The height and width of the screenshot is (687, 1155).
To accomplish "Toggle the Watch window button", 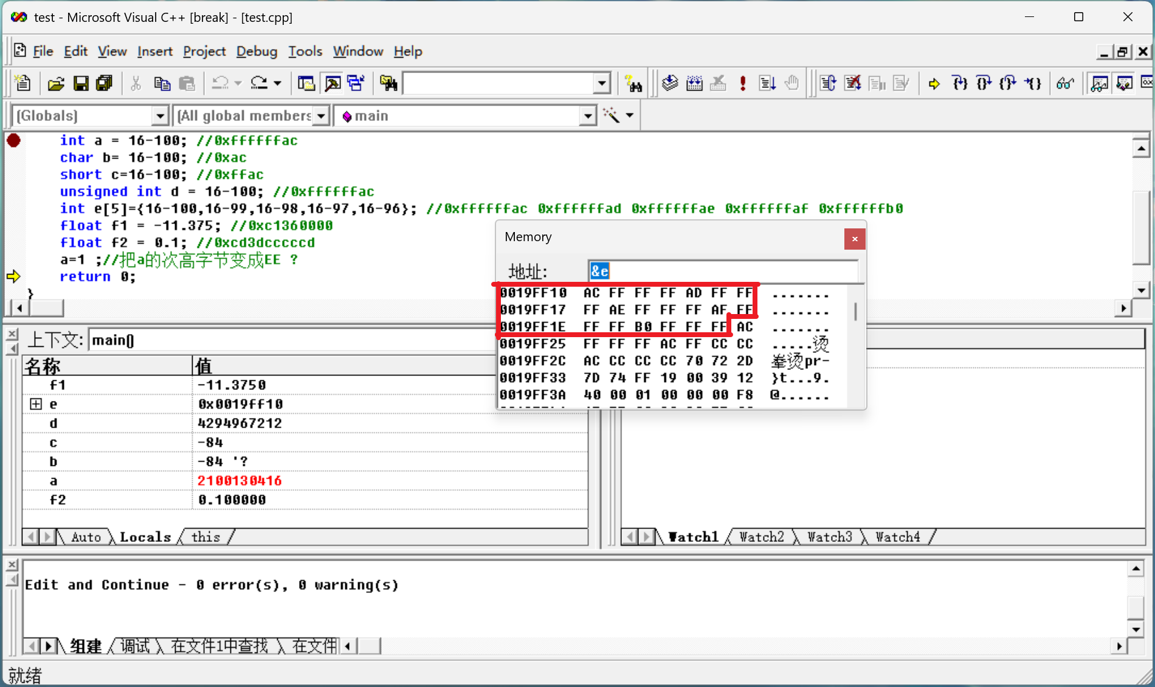I will coord(1099,83).
